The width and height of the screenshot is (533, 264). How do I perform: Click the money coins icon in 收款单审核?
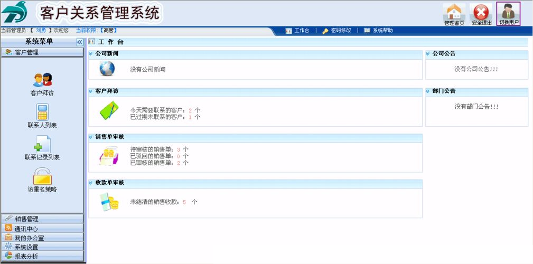pyautogui.click(x=109, y=202)
